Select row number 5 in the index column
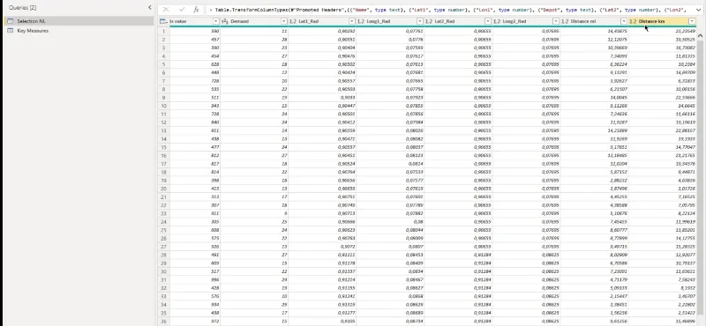 [164, 64]
